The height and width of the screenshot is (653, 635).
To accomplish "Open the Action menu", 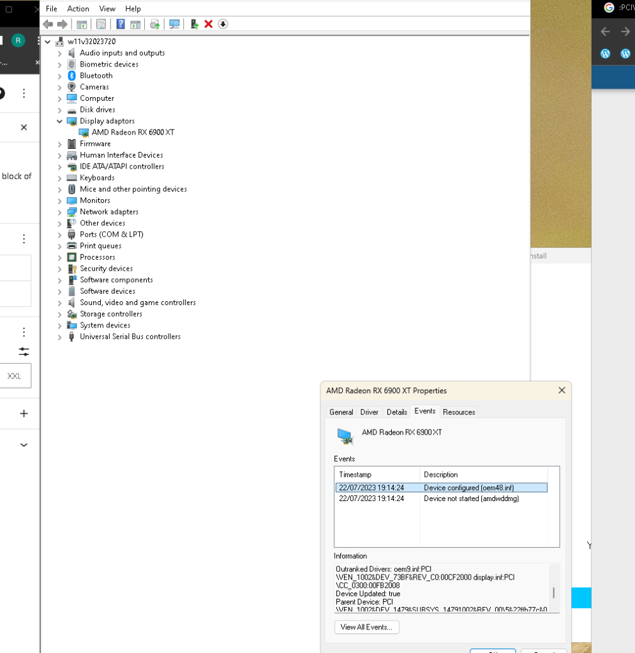I will tap(78, 8).
